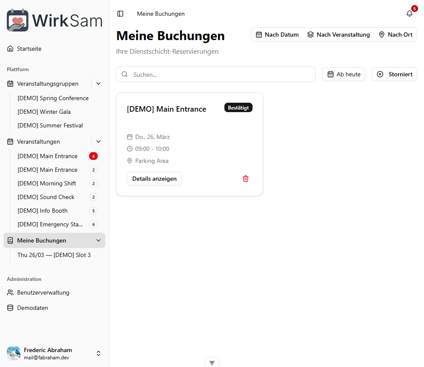
Task: Open Details anzeigen for Main Entrance
Action: (x=154, y=179)
